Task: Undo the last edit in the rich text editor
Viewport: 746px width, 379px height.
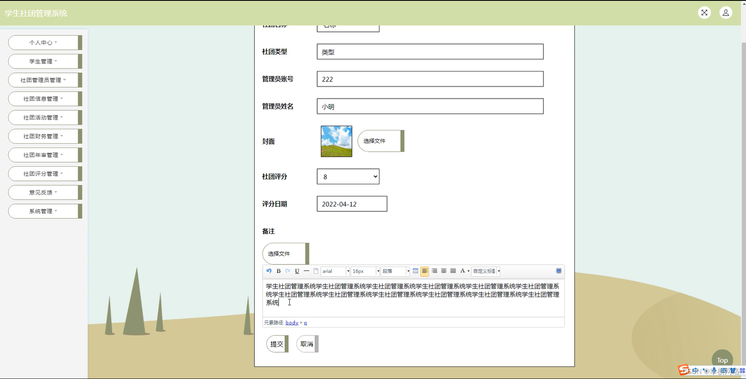Action: (x=268, y=271)
